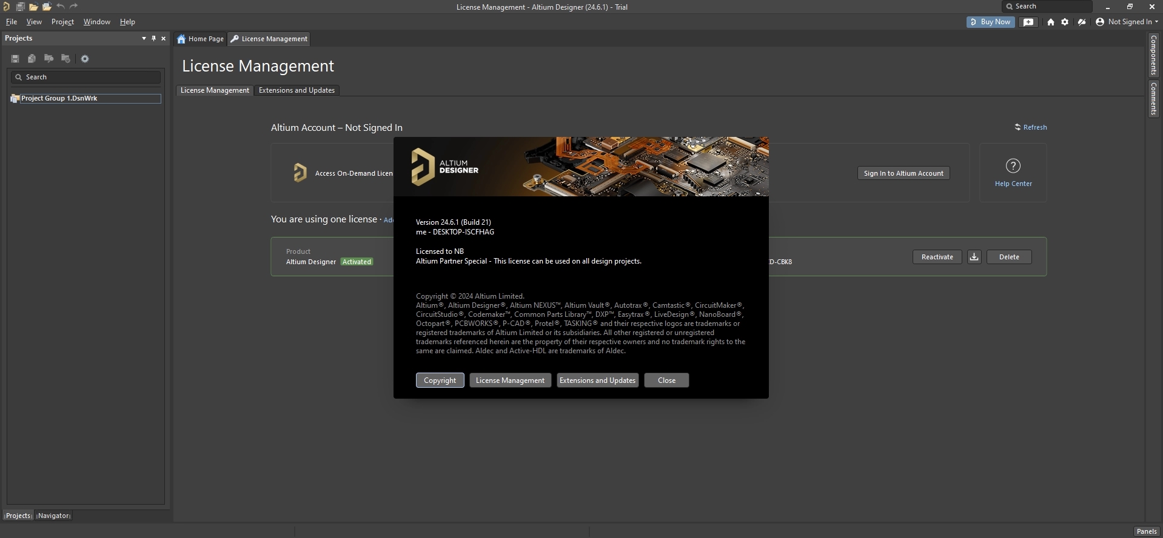This screenshot has height=538, width=1163.
Task: Click the disabled notifications icon near account
Action: (1081, 22)
